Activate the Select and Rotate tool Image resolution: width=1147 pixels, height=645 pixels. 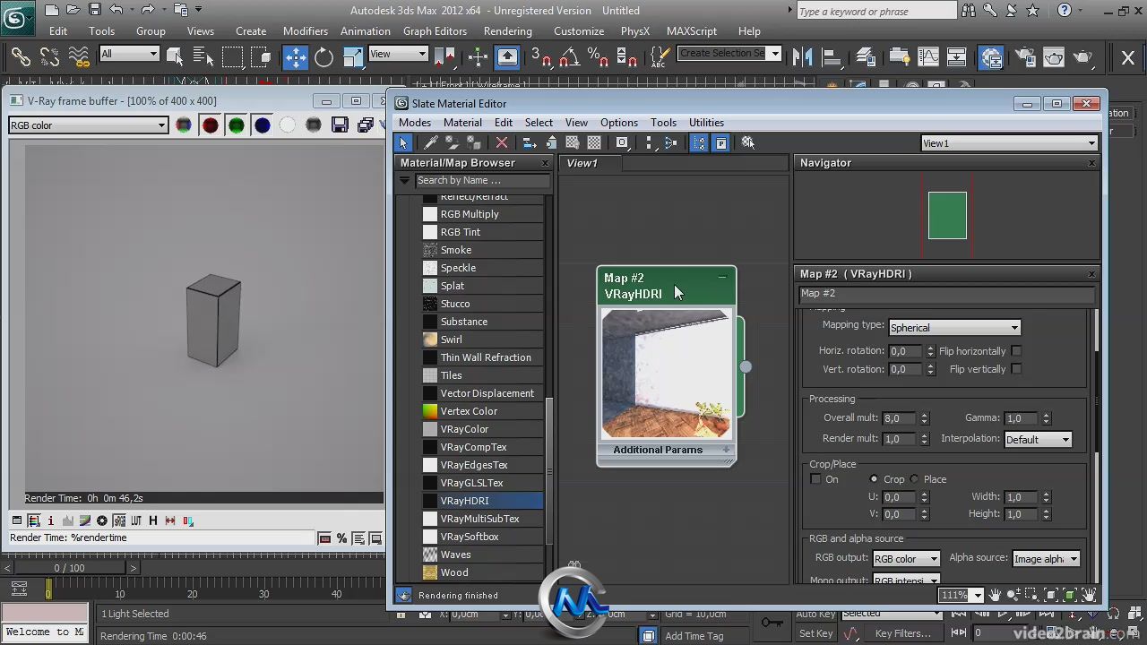coord(323,57)
